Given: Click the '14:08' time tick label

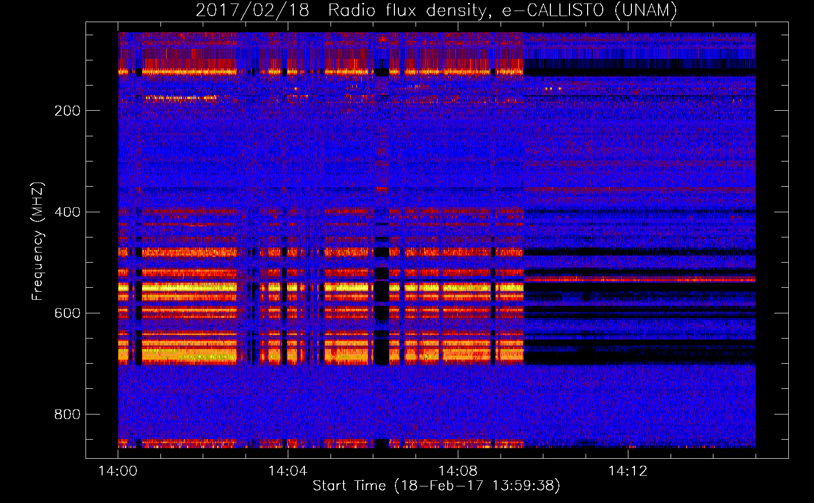Looking at the screenshot, I should 458,471.
